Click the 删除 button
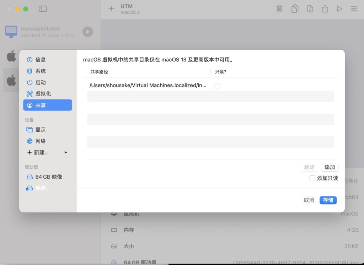The height and width of the screenshot is (265, 364). click(x=309, y=167)
